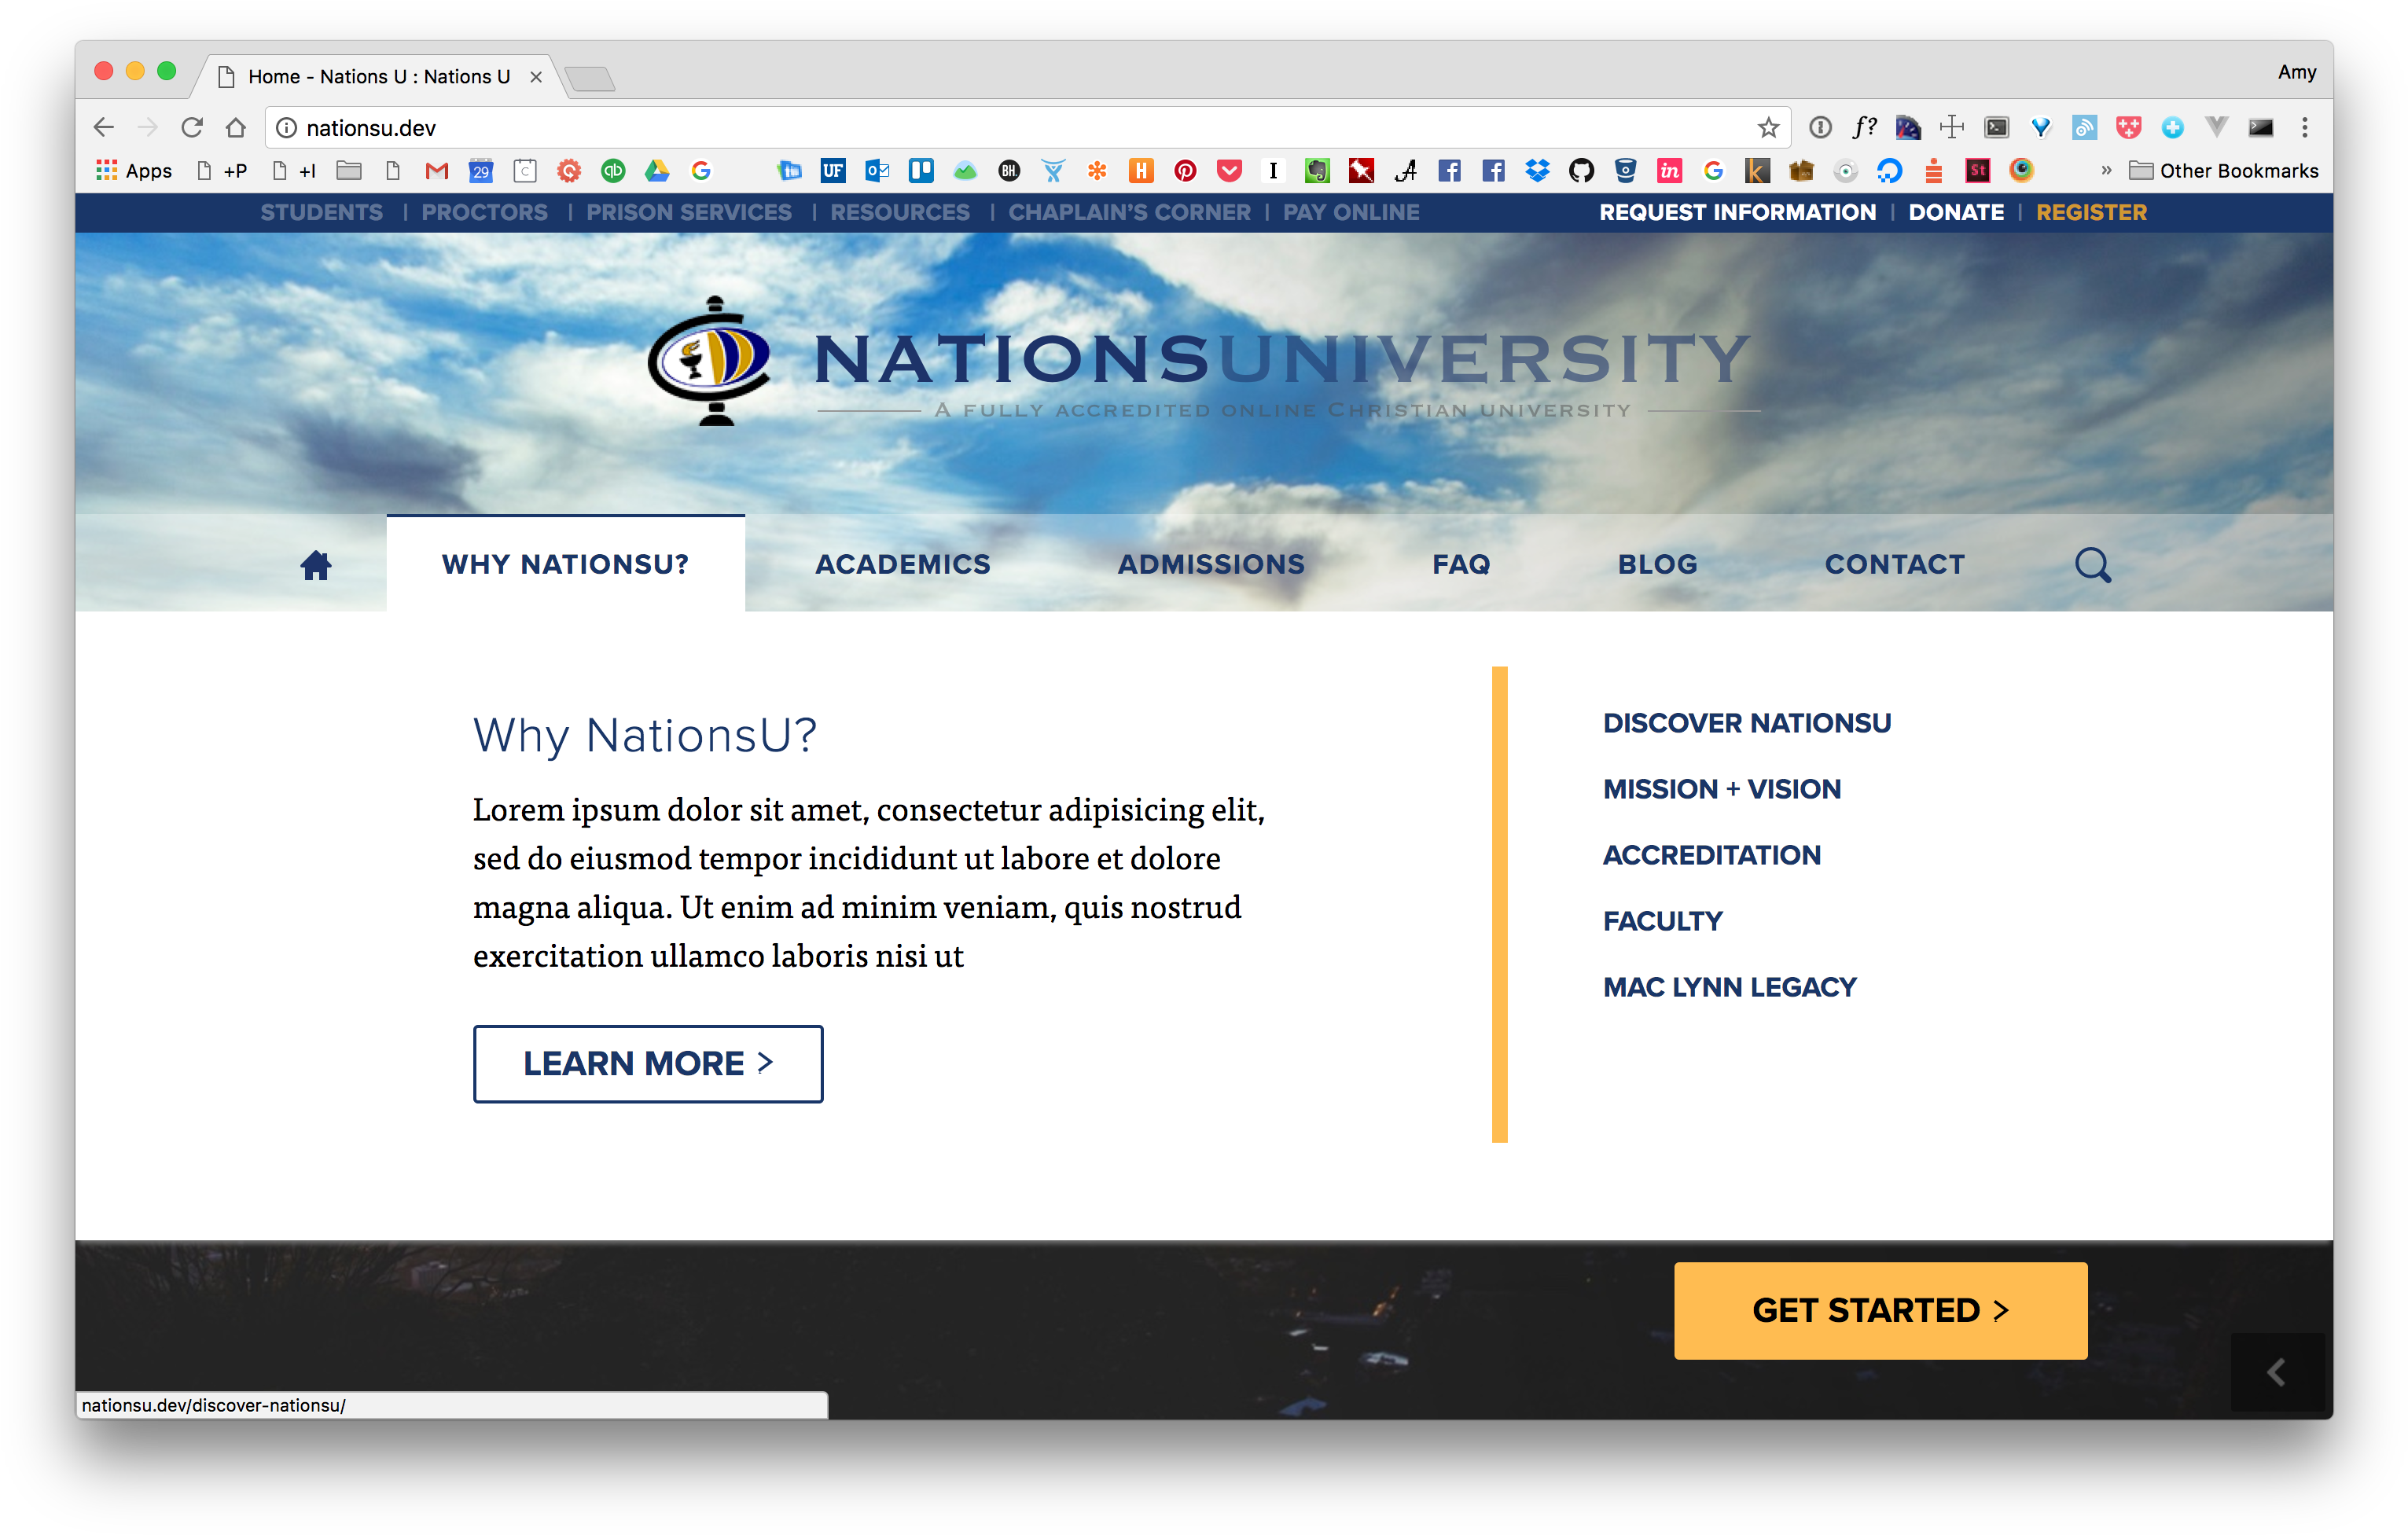Click Request Information link

pyautogui.click(x=1738, y=212)
